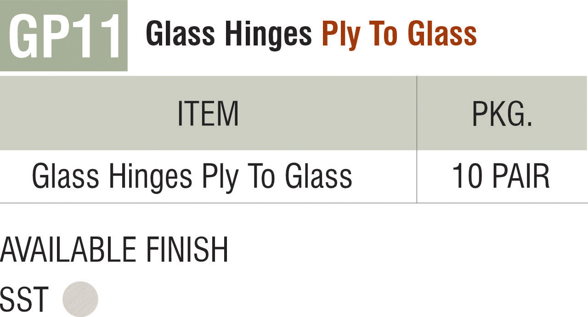
Task: Click the orange 'Ply To Glass' heading
Action: tap(399, 35)
